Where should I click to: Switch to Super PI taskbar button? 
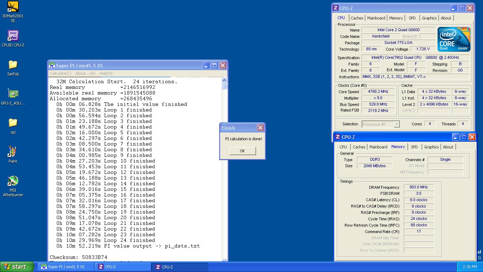[x=66, y=267]
